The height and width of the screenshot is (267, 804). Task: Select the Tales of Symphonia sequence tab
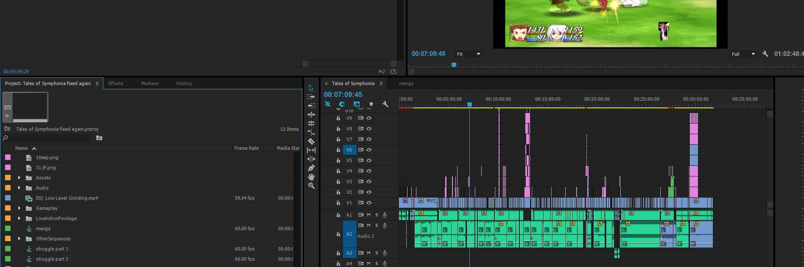click(x=353, y=83)
